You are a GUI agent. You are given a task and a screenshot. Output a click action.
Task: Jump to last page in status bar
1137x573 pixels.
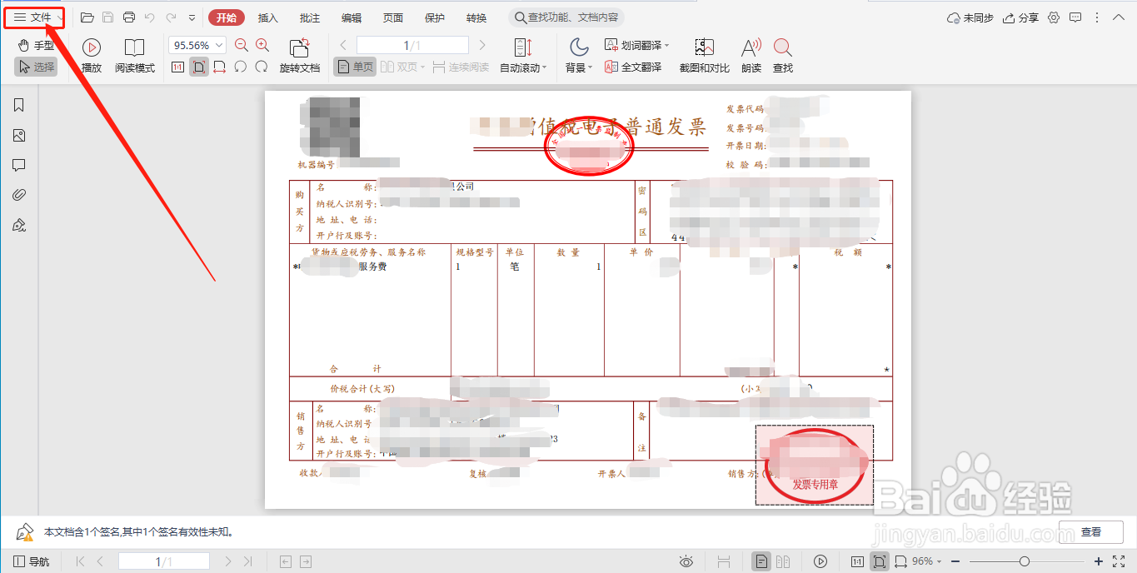(247, 561)
